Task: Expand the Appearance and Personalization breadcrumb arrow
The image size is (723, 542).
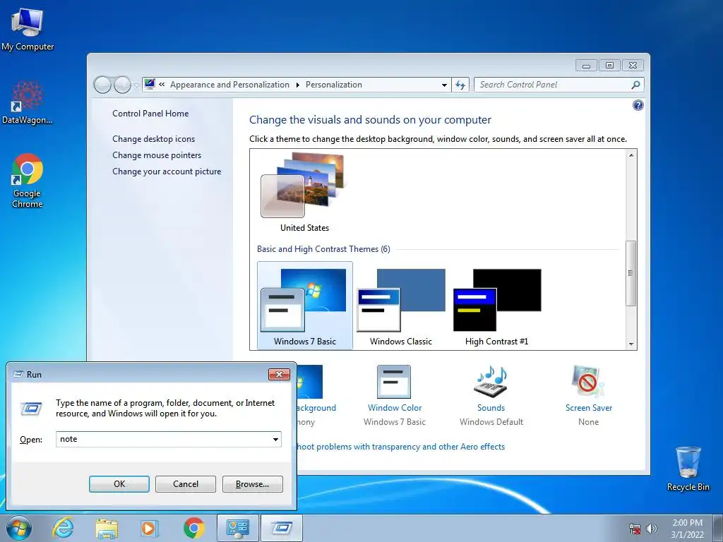Action: tap(297, 85)
